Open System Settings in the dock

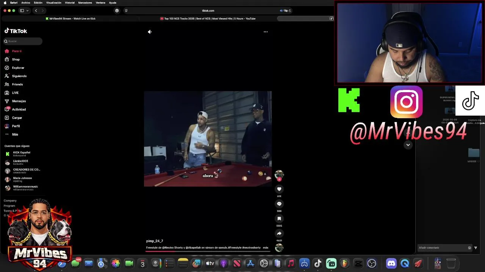click(x=264, y=263)
